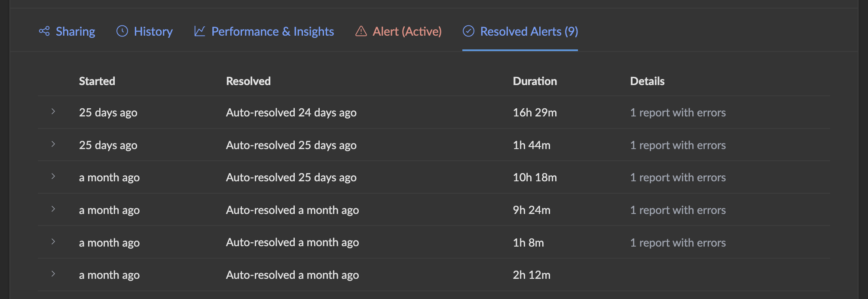This screenshot has width=868, height=299.
Task: Click 'Auto-resolved 25 days ago' in 1h 44m row
Action: click(291, 145)
